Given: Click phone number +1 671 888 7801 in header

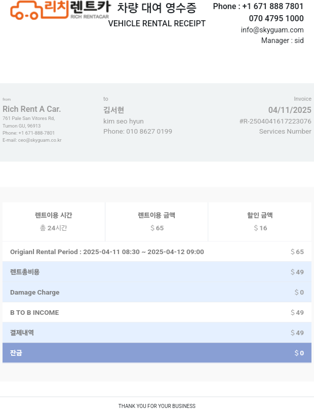Looking at the screenshot, I should point(272,6).
